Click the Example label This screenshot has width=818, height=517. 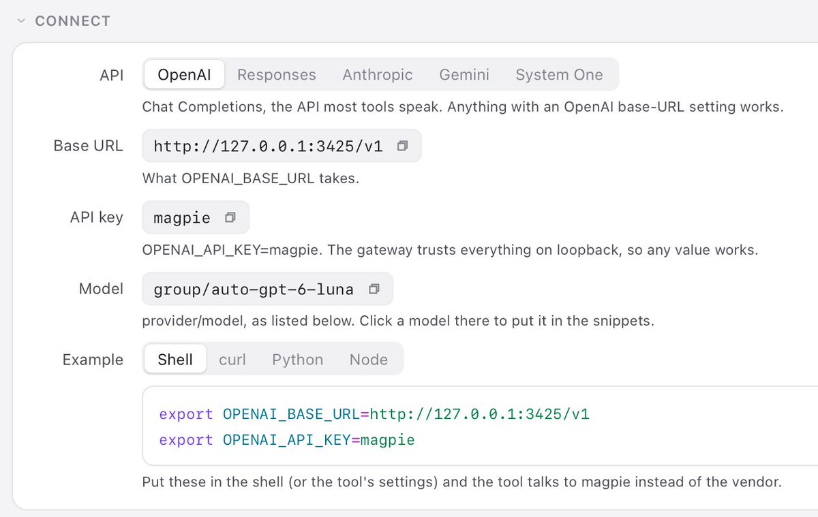93,360
